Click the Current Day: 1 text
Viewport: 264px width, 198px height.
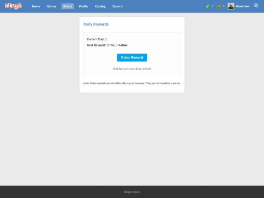click(97, 39)
